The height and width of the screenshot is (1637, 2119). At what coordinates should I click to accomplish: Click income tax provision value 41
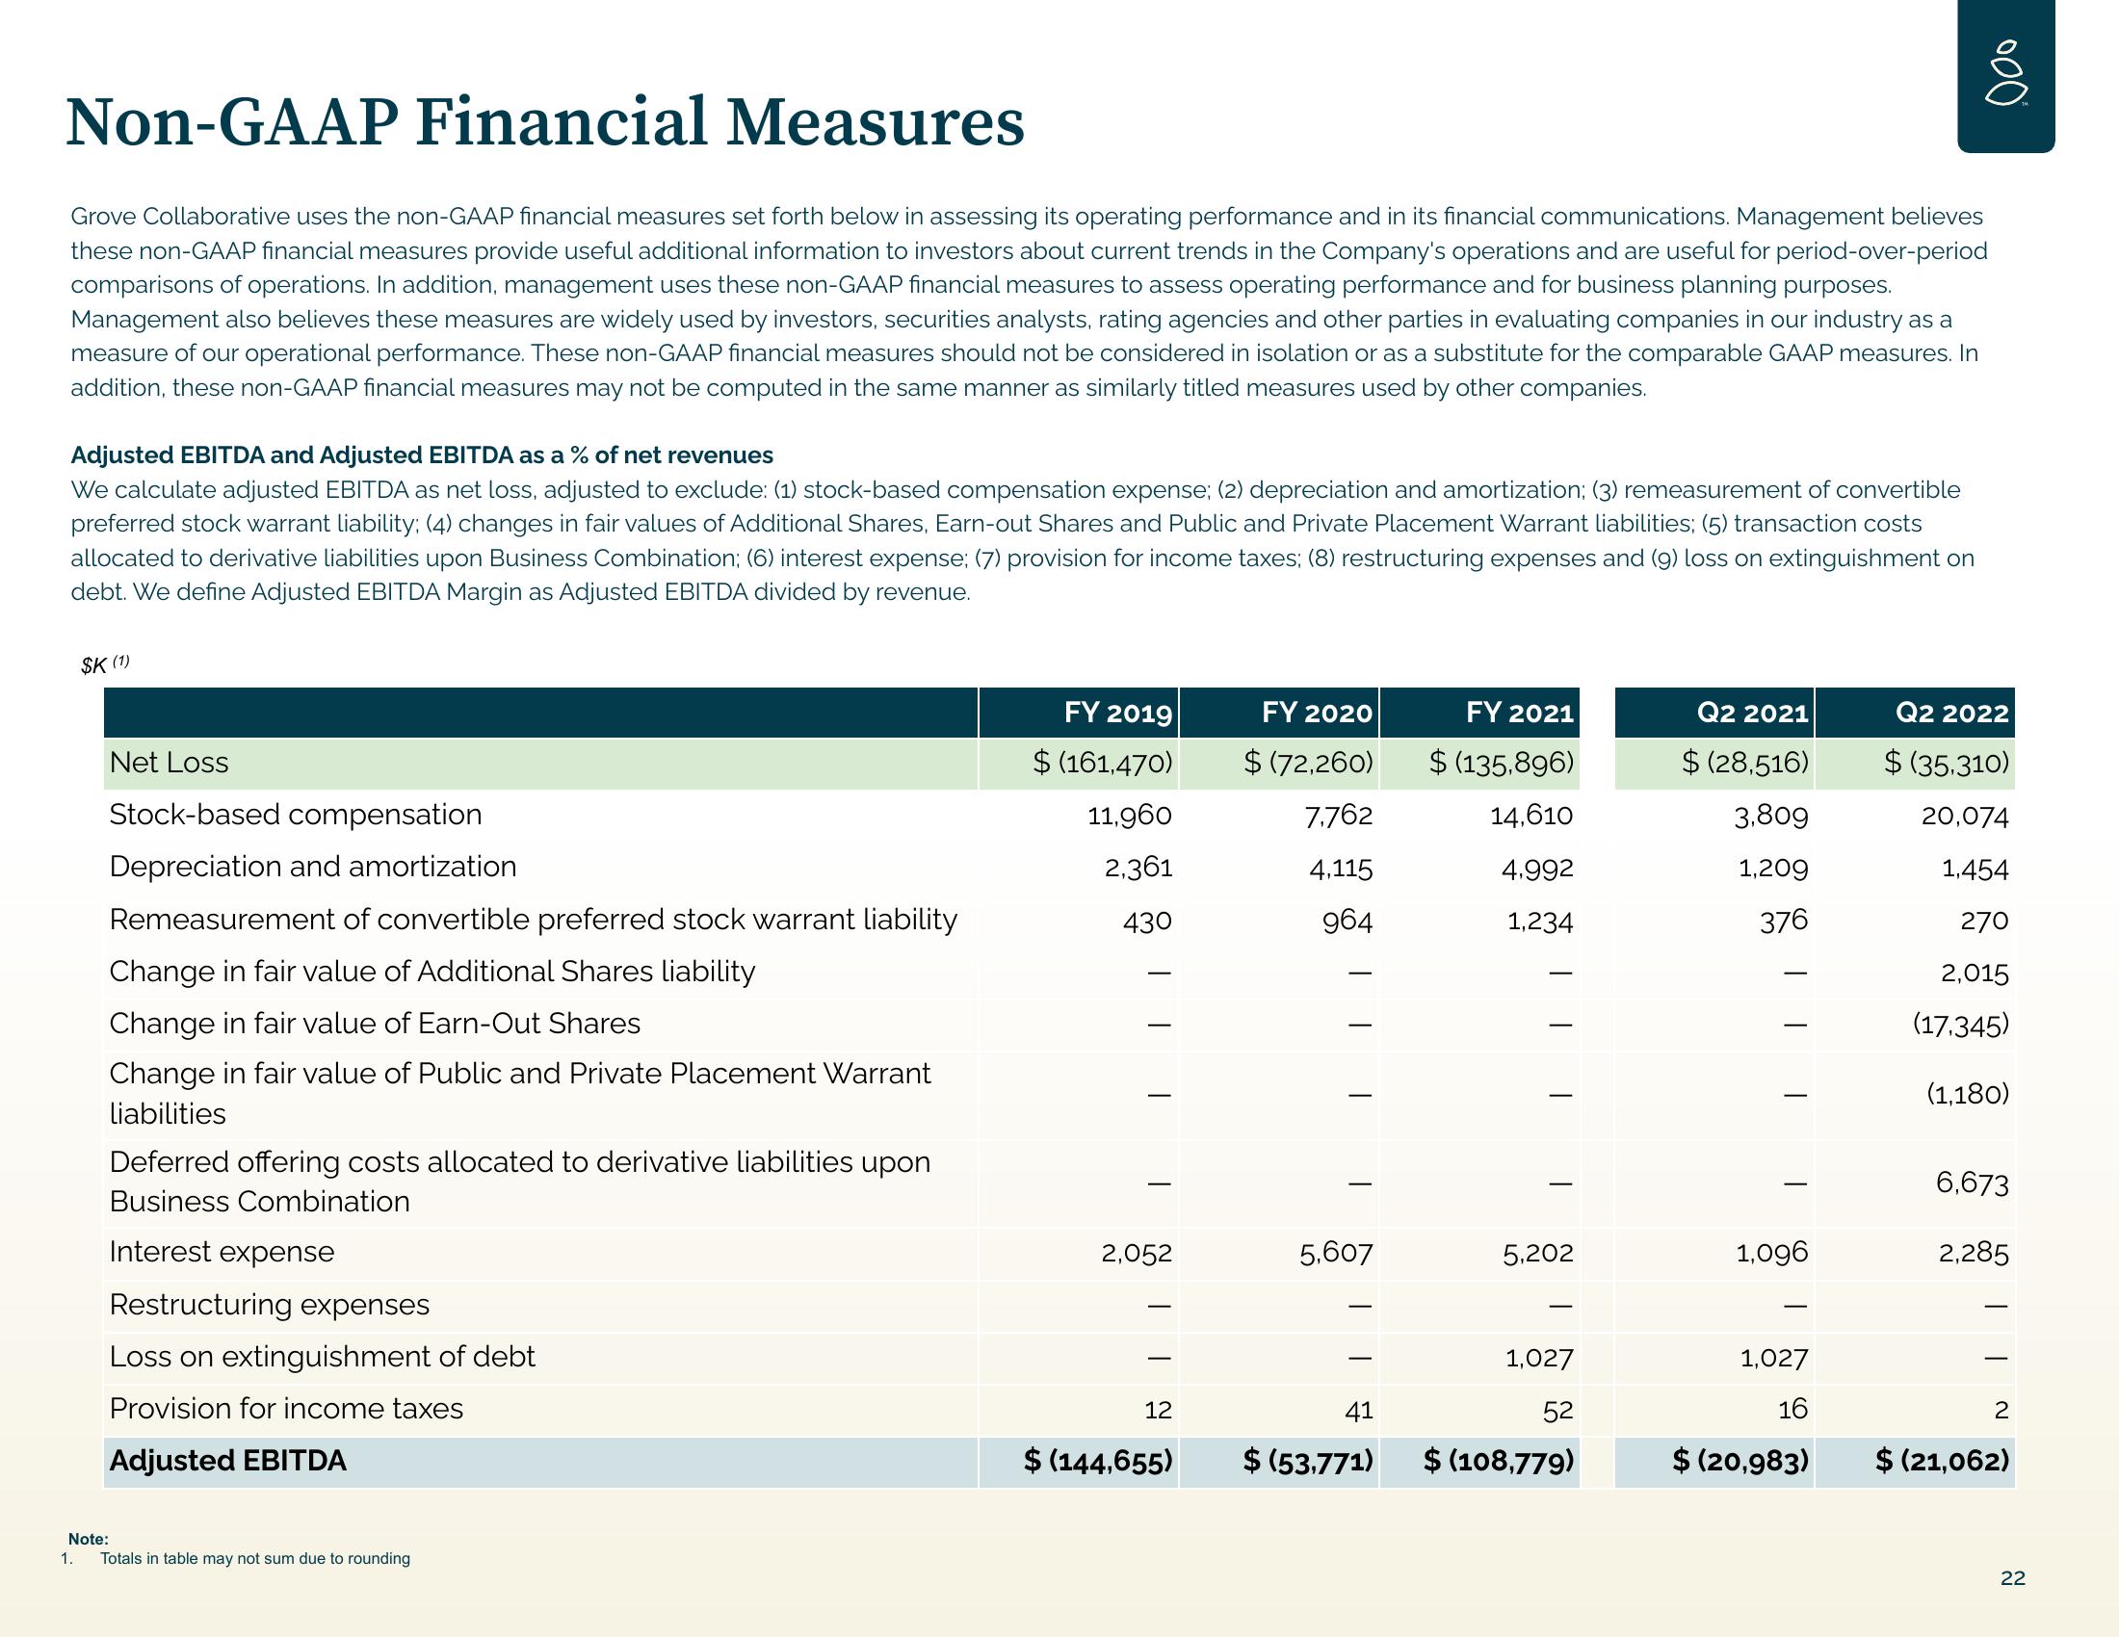pyautogui.click(x=1358, y=1410)
